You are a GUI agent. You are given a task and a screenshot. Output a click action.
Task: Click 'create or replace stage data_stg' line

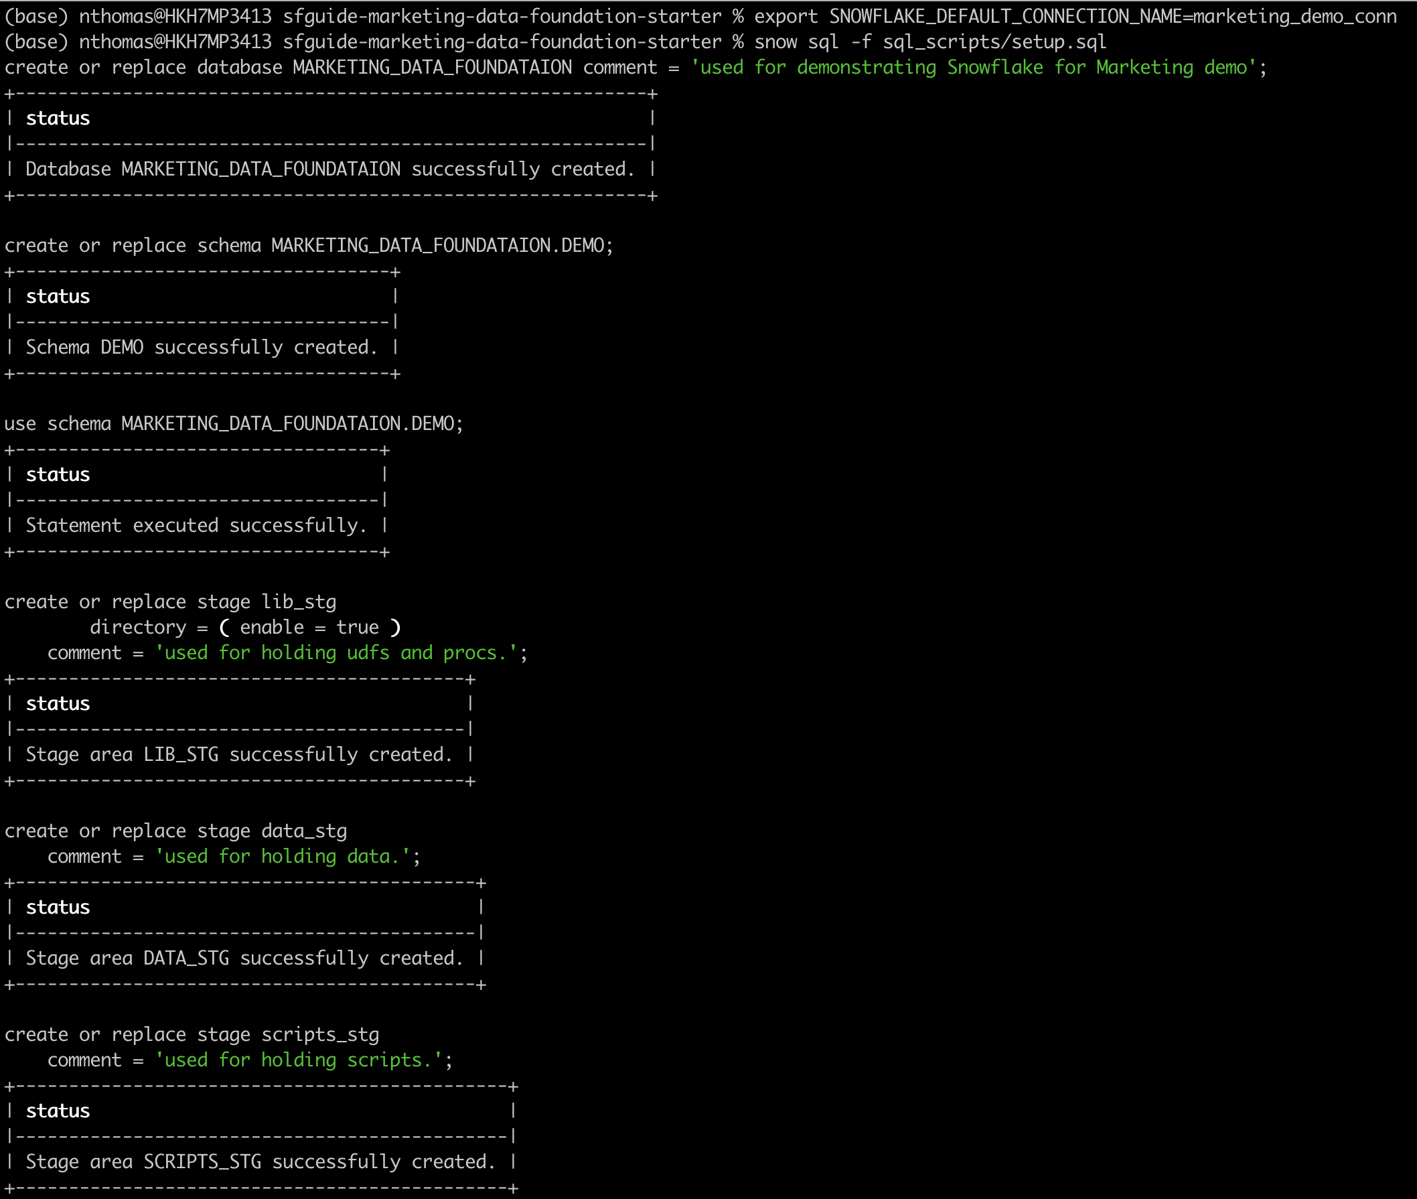pyautogui.click(x=175, y=831)
